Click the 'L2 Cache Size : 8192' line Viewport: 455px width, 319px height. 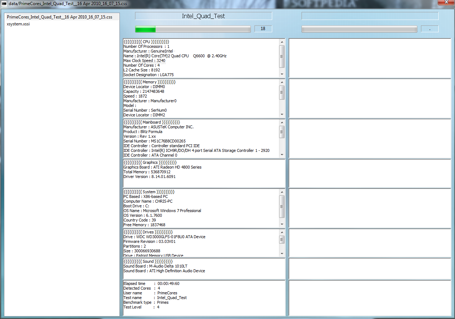(x=142, y=70)
